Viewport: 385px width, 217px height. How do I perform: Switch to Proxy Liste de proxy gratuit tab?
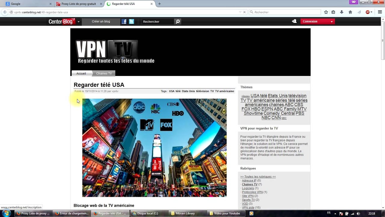pos(80,4)
